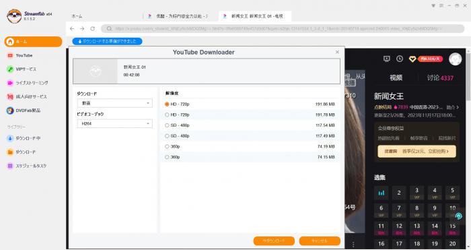Image resolution: width=471 pixels, height=250 pixels.
Task: Open ダウンロード library entry
Action: [x=26, y=152]
